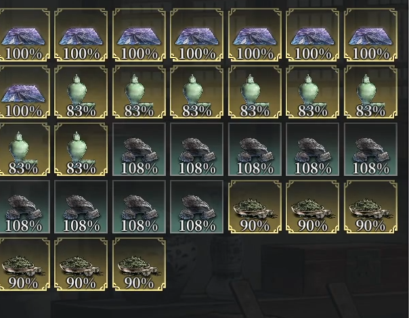Click the middle 90% tea bowl in the fourth row
Viewport: 409px width, 318px height.
pyautogui.click(x=313, y=207)
